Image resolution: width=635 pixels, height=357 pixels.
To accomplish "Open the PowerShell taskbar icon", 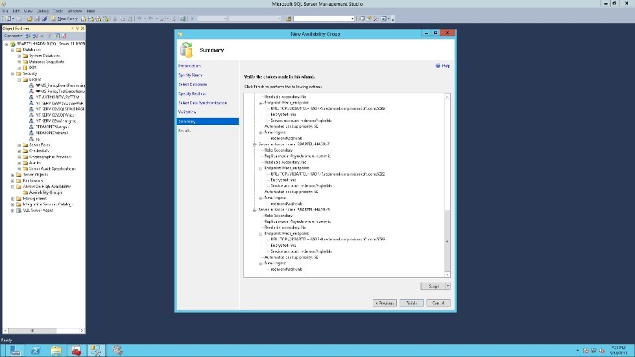I will [x=36, y=350].
